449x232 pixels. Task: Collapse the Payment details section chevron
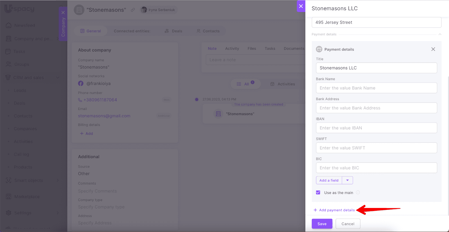coord(440,34)
